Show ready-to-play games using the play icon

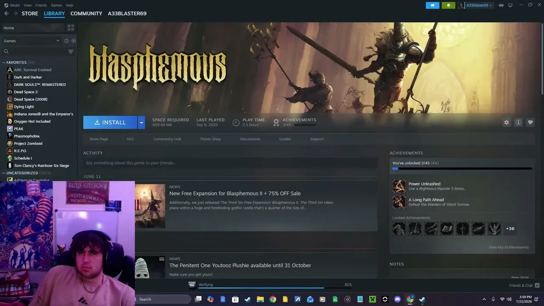click(74, 41)
